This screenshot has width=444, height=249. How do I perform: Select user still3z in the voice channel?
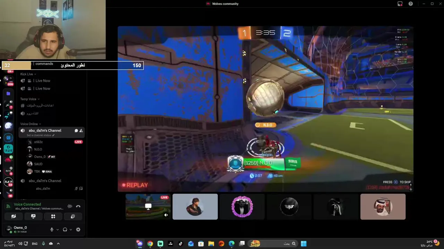[x=39, y=142]
